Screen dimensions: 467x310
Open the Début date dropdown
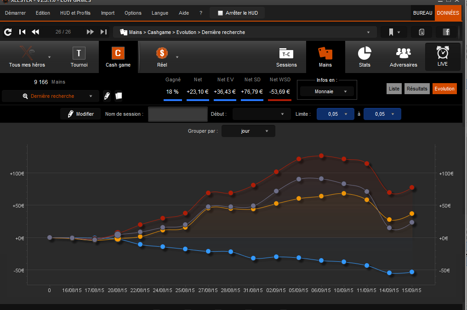pos(262,114)
